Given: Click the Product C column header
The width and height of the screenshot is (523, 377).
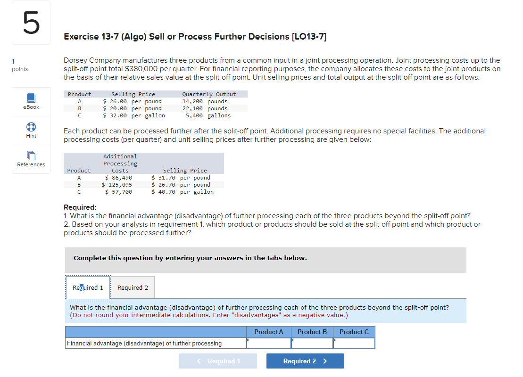Looking at the screenshot, I should coord(354,332).
